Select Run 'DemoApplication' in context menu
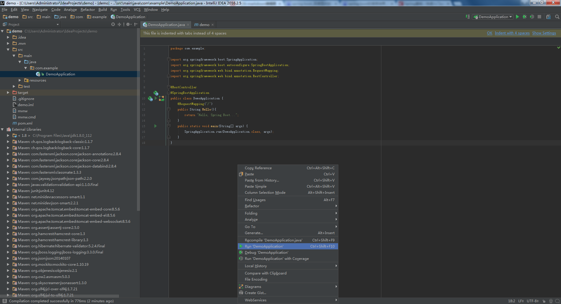Screen dimensions: 561x304 [288, 246]
